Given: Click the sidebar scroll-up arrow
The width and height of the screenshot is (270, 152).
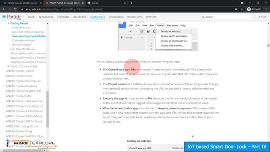Looking at the screenshot, I should click(x=48, y=23).
